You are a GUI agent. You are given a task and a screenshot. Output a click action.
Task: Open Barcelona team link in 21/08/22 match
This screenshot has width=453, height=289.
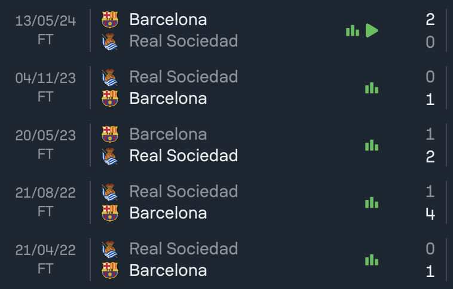168,213
